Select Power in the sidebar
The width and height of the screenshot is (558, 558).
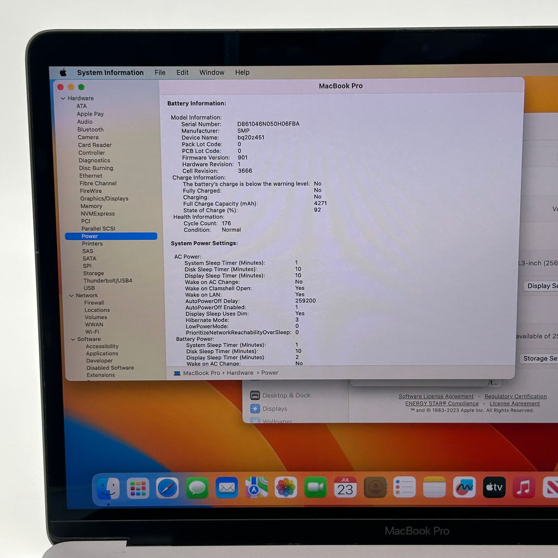(x=111, y=236)
